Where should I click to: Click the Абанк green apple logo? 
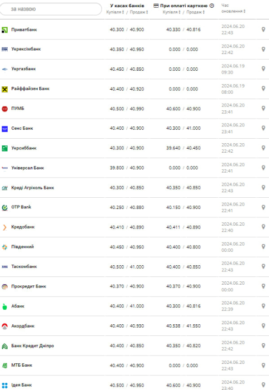4,306
